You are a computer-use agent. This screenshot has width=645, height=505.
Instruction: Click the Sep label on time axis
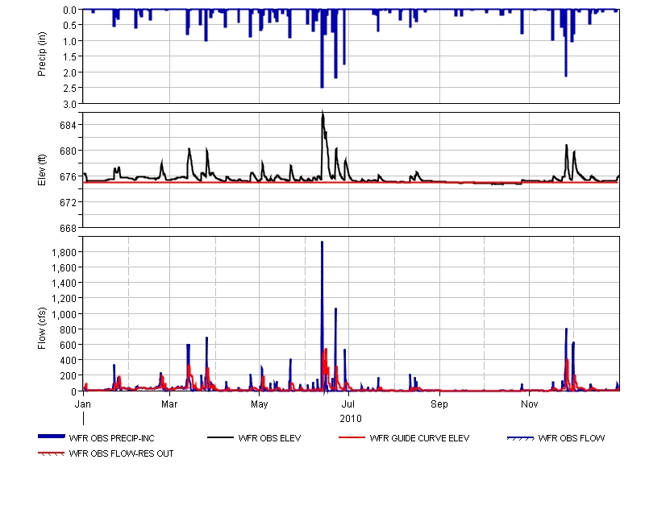tap(439, 404)
